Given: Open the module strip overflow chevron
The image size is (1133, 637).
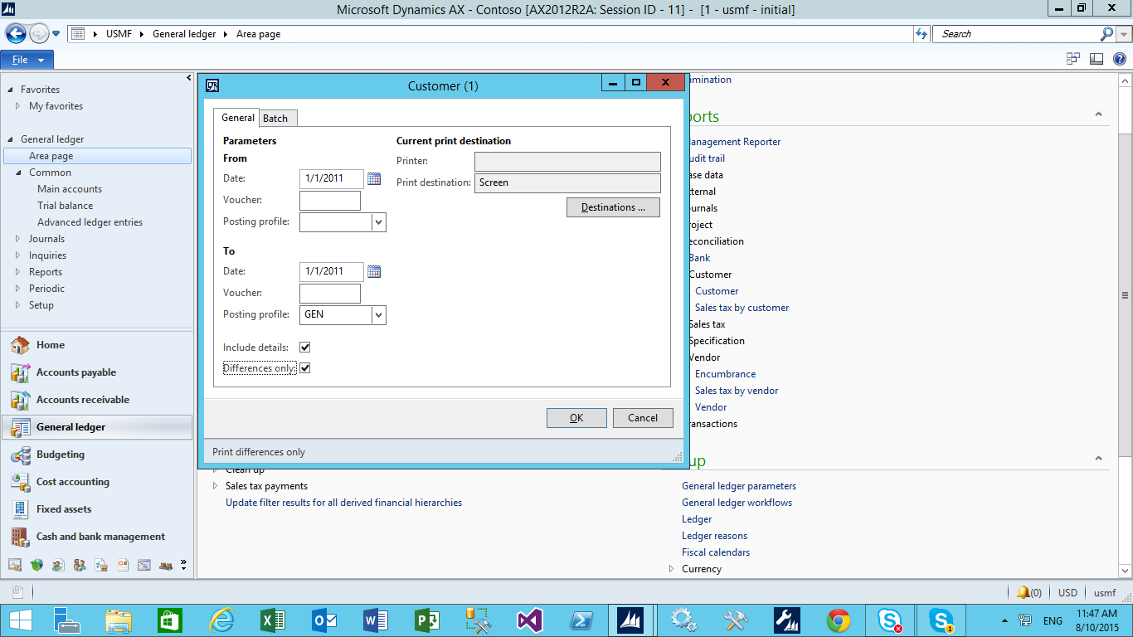Looking at the screenshot, I should [x=183, y=565].
